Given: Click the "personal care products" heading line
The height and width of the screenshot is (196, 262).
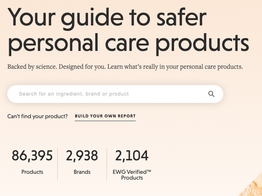Looking at the screenshot, I should (x=128, y=44).
